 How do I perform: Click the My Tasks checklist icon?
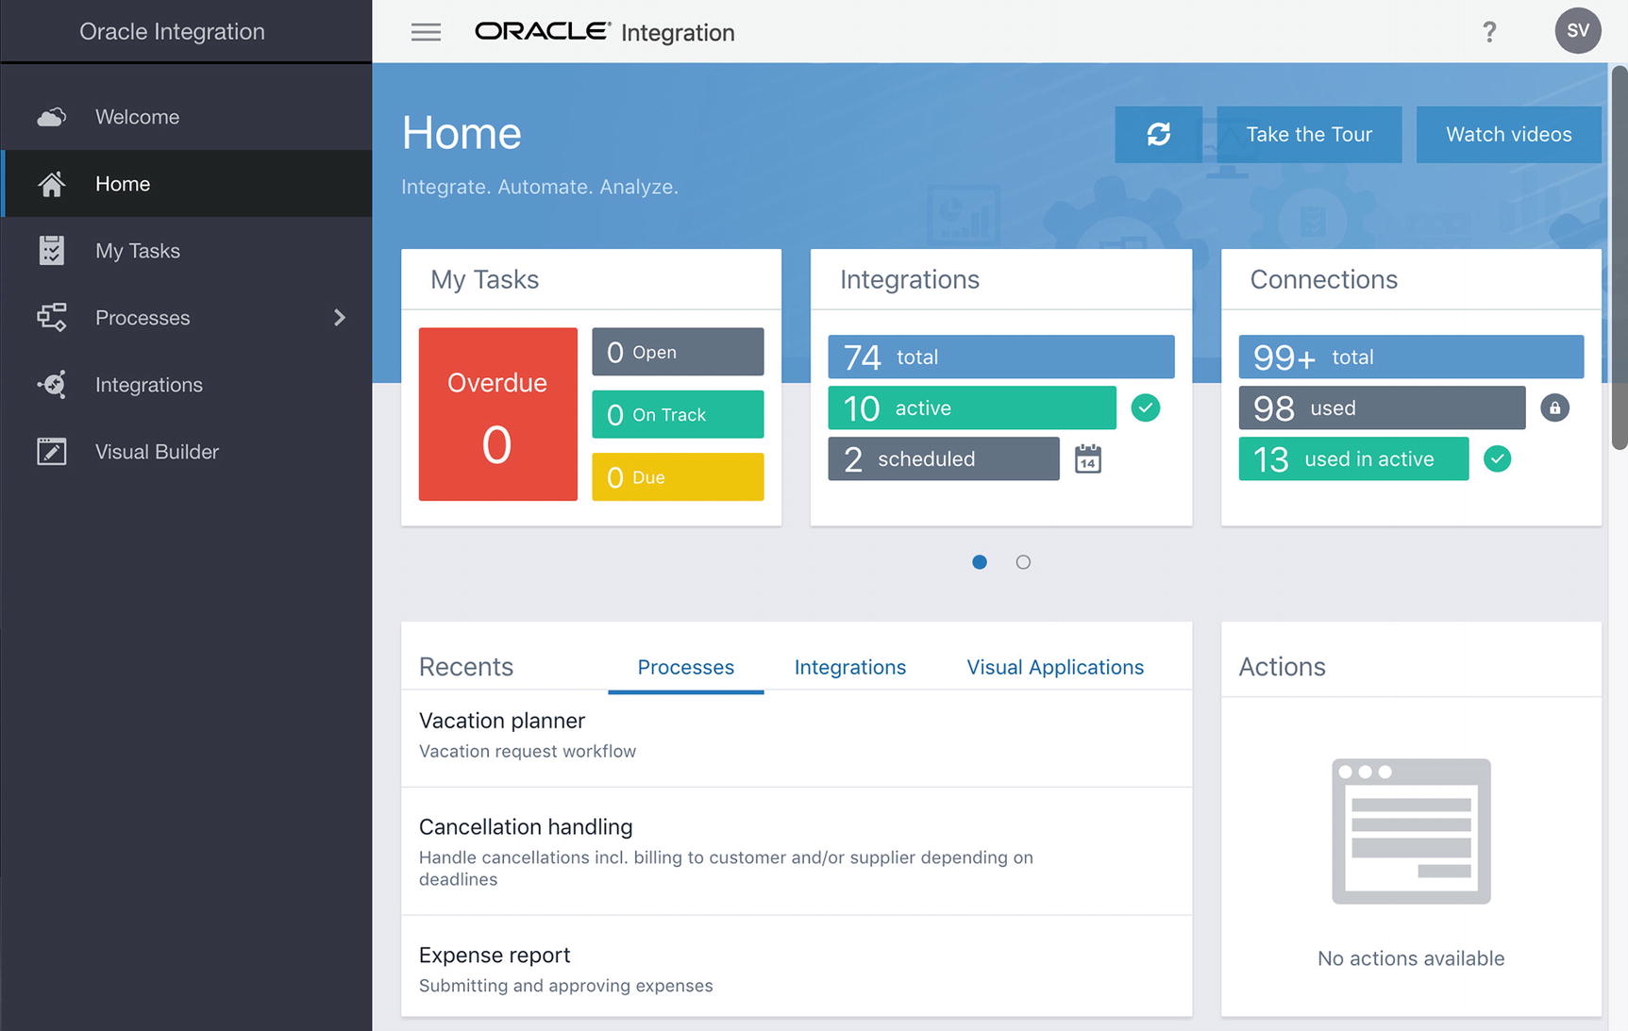pos(52,251)
